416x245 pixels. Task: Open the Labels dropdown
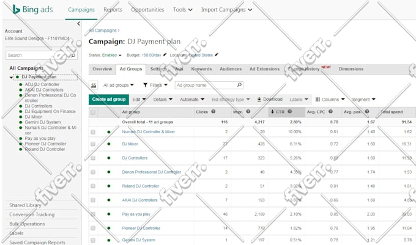299,100
